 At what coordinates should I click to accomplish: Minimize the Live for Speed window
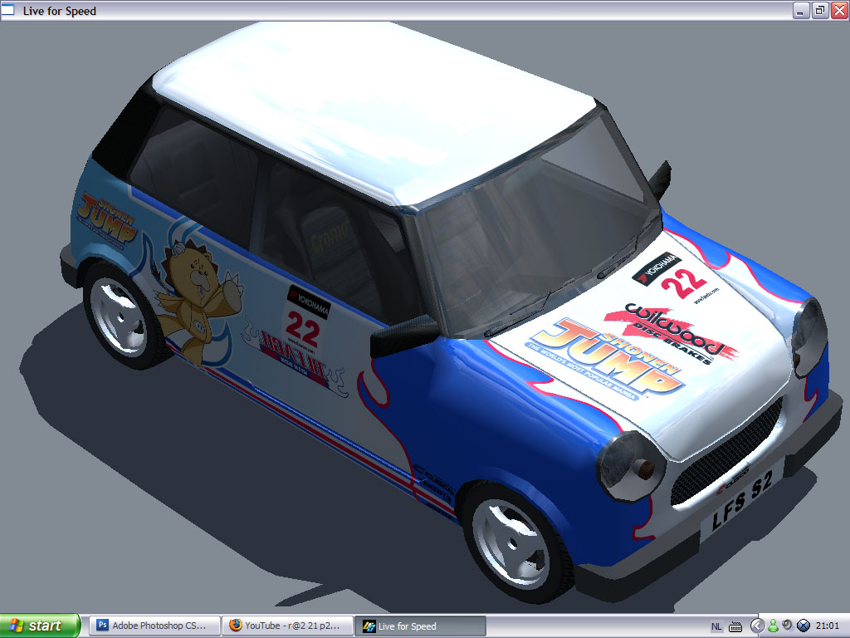tap(801, 10)
